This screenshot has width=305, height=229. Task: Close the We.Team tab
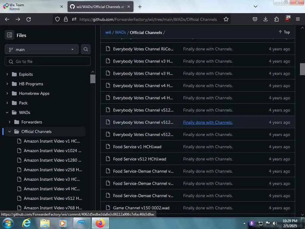click(x=62, y=7)
